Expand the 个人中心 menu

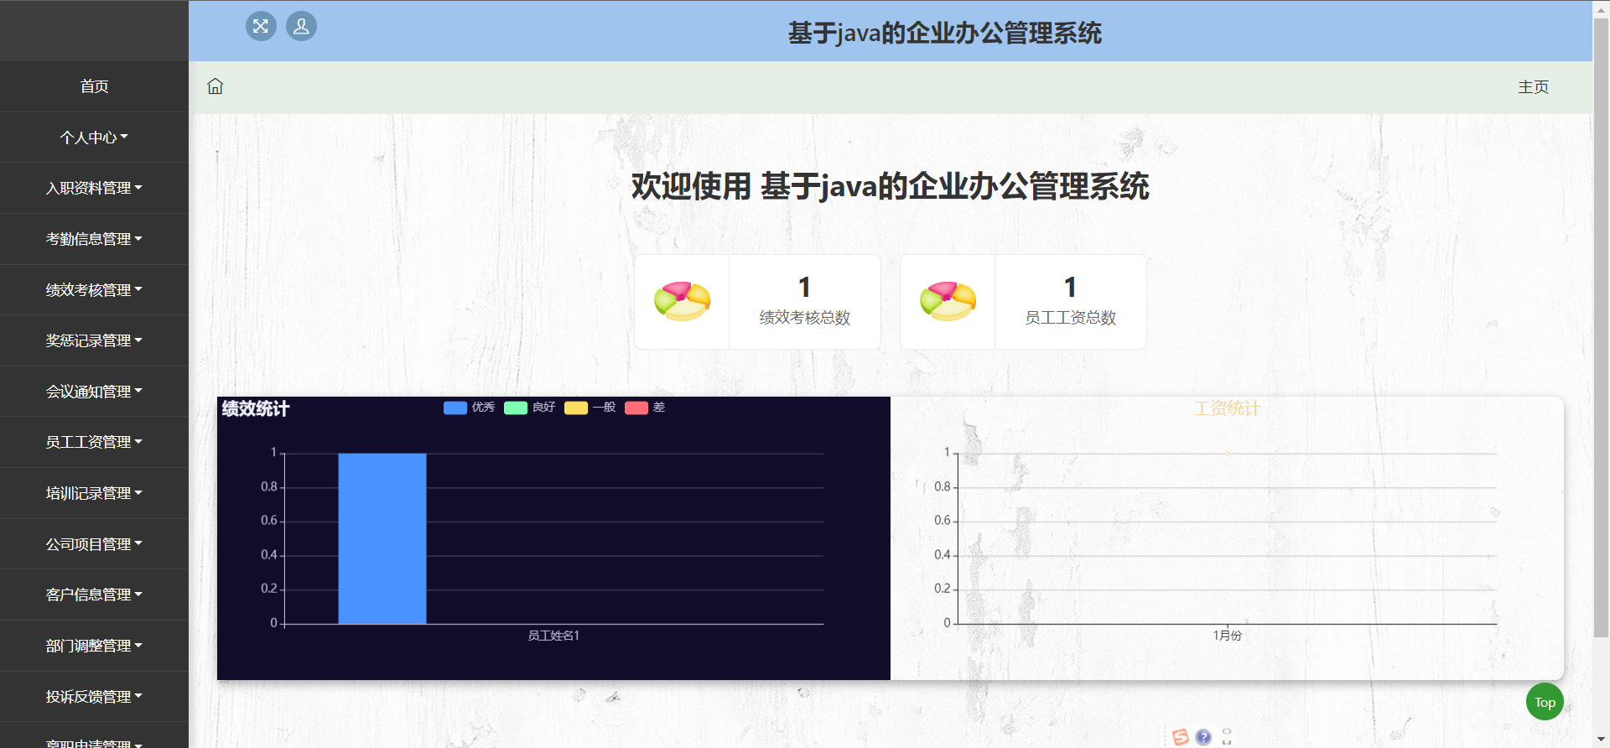(x=94, y=138)
